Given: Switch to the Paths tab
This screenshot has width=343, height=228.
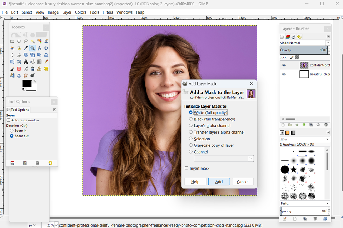Looking at the screenshot, I should [x=294, y=37].
